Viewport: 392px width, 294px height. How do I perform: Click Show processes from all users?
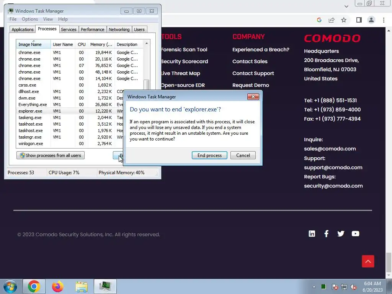[x=51, y=155]
